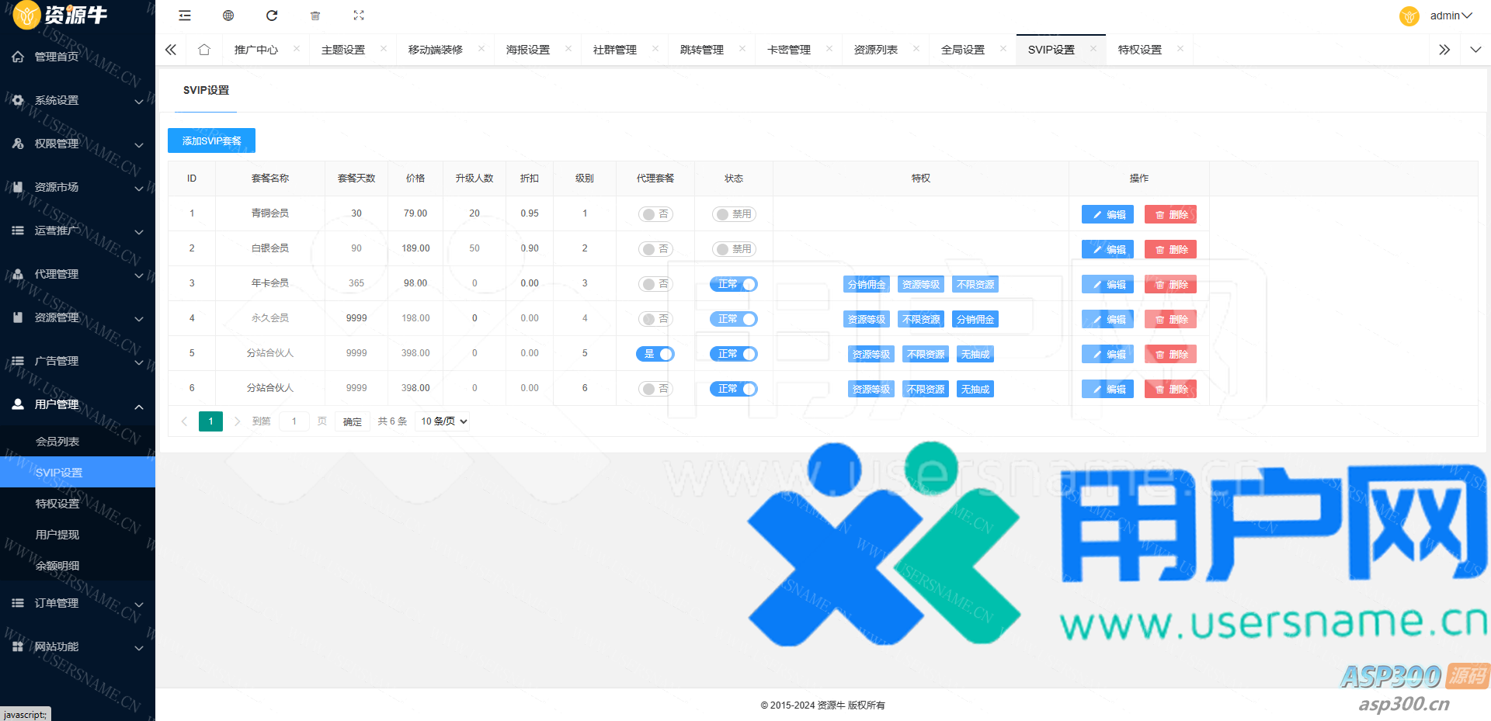
Task: Toggle fullscreen with the expand icon
Action: (359, 16)
